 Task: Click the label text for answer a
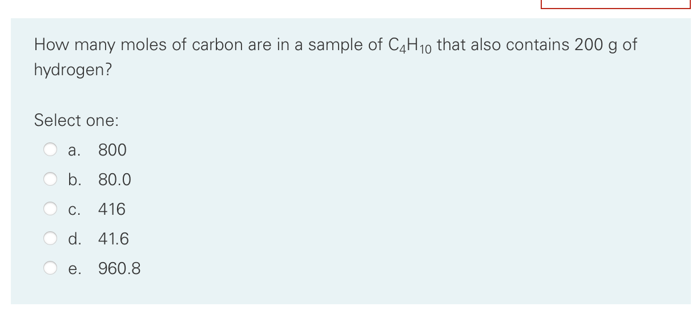tap(112, 149)
